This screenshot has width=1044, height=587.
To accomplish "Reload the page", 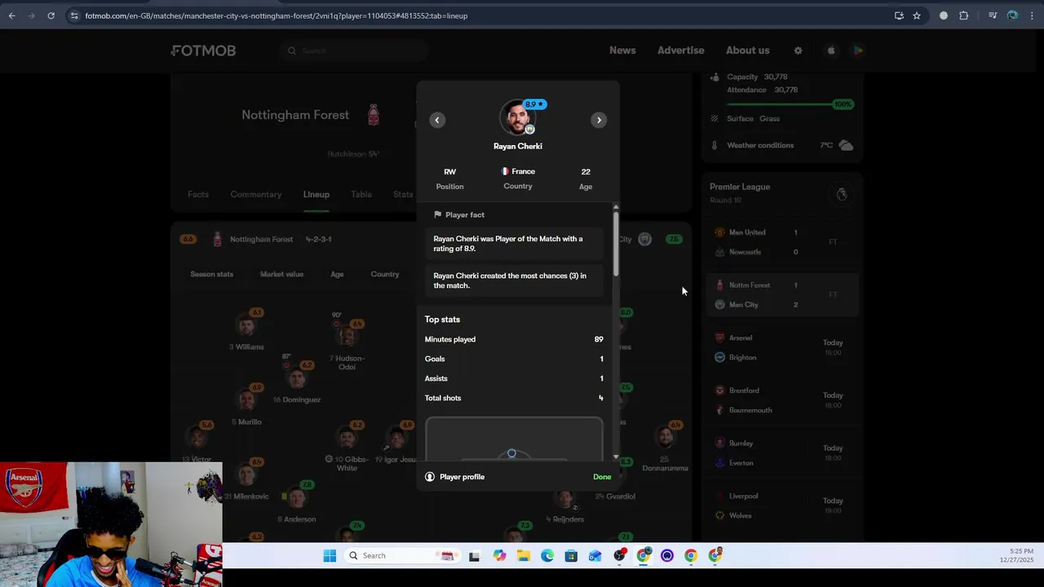I will tap(51, 15).
